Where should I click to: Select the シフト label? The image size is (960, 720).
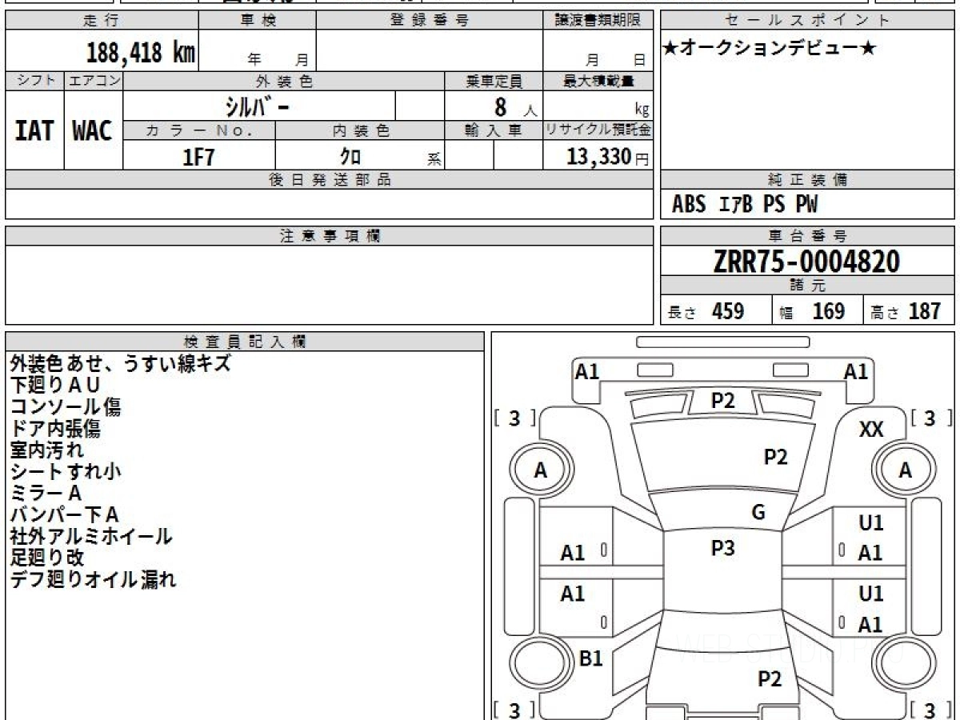(x=34, y=81)
